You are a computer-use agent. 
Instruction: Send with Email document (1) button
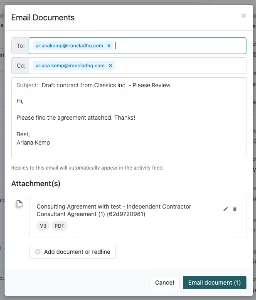pos(214,283)
